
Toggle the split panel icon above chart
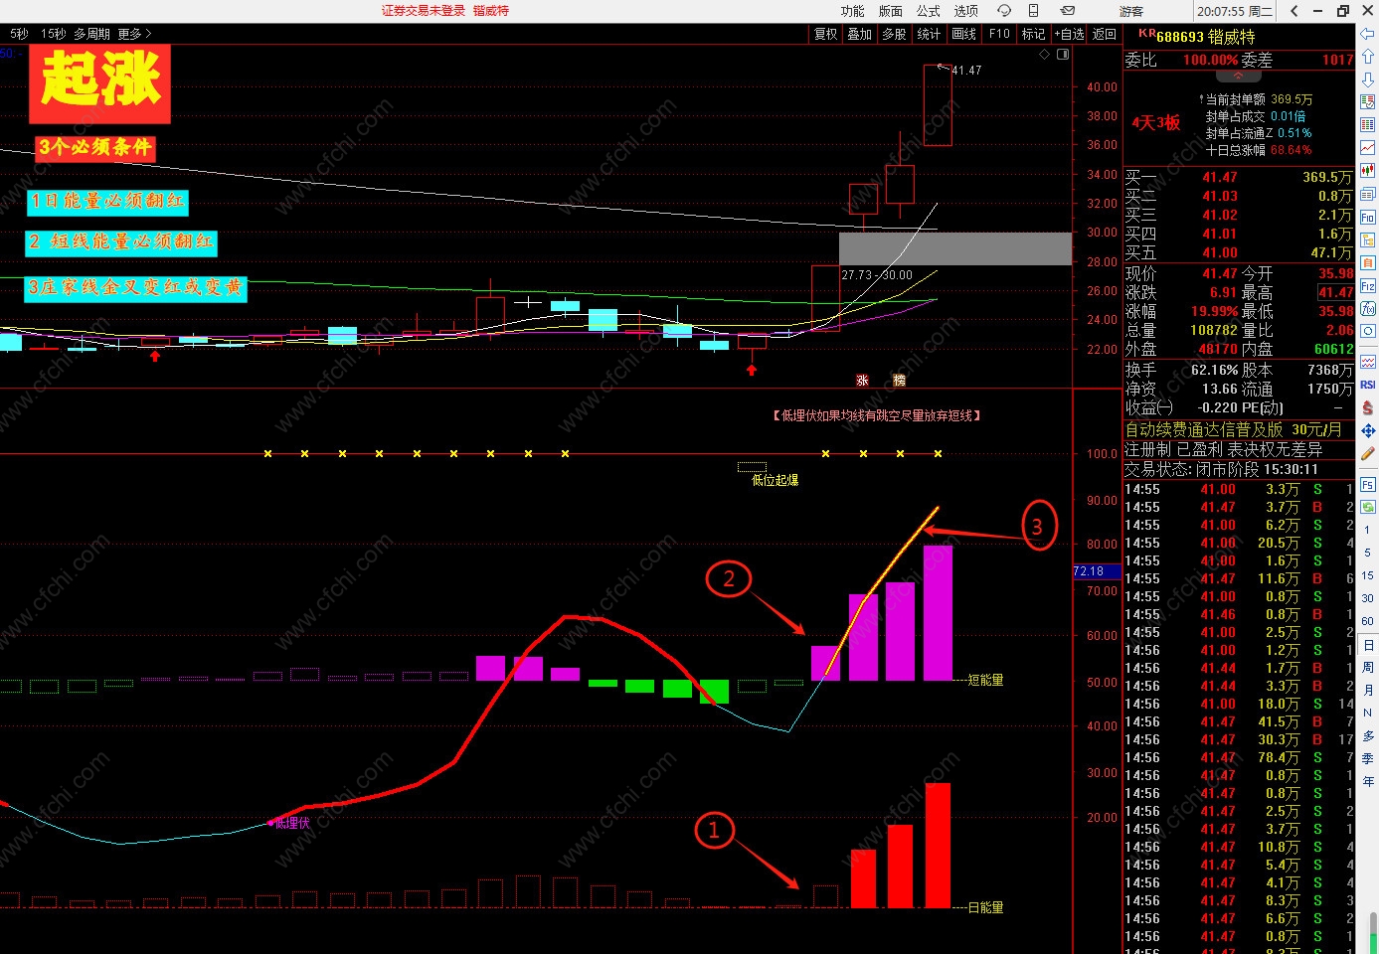pyautogui.click(x=1063, y=55)
